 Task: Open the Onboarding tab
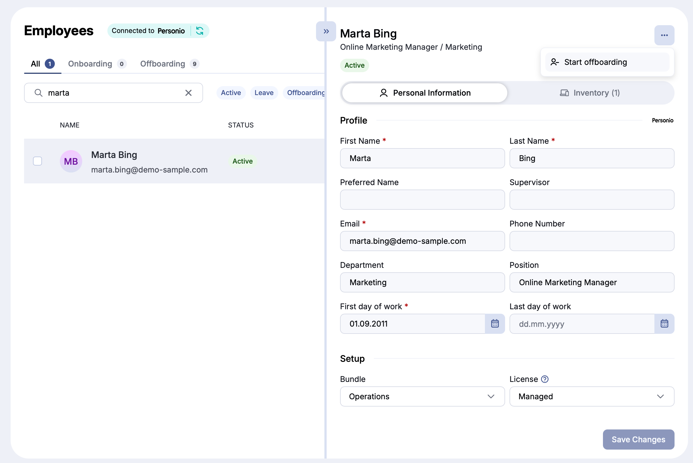point(90,64)
